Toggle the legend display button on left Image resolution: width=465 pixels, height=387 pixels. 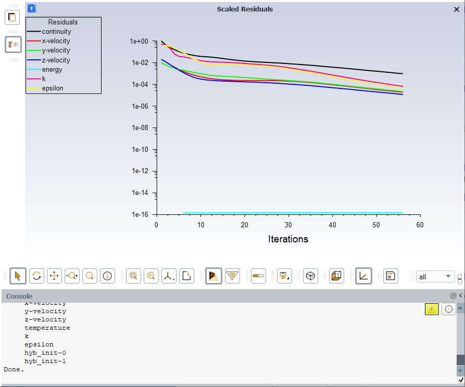[13, 44]
